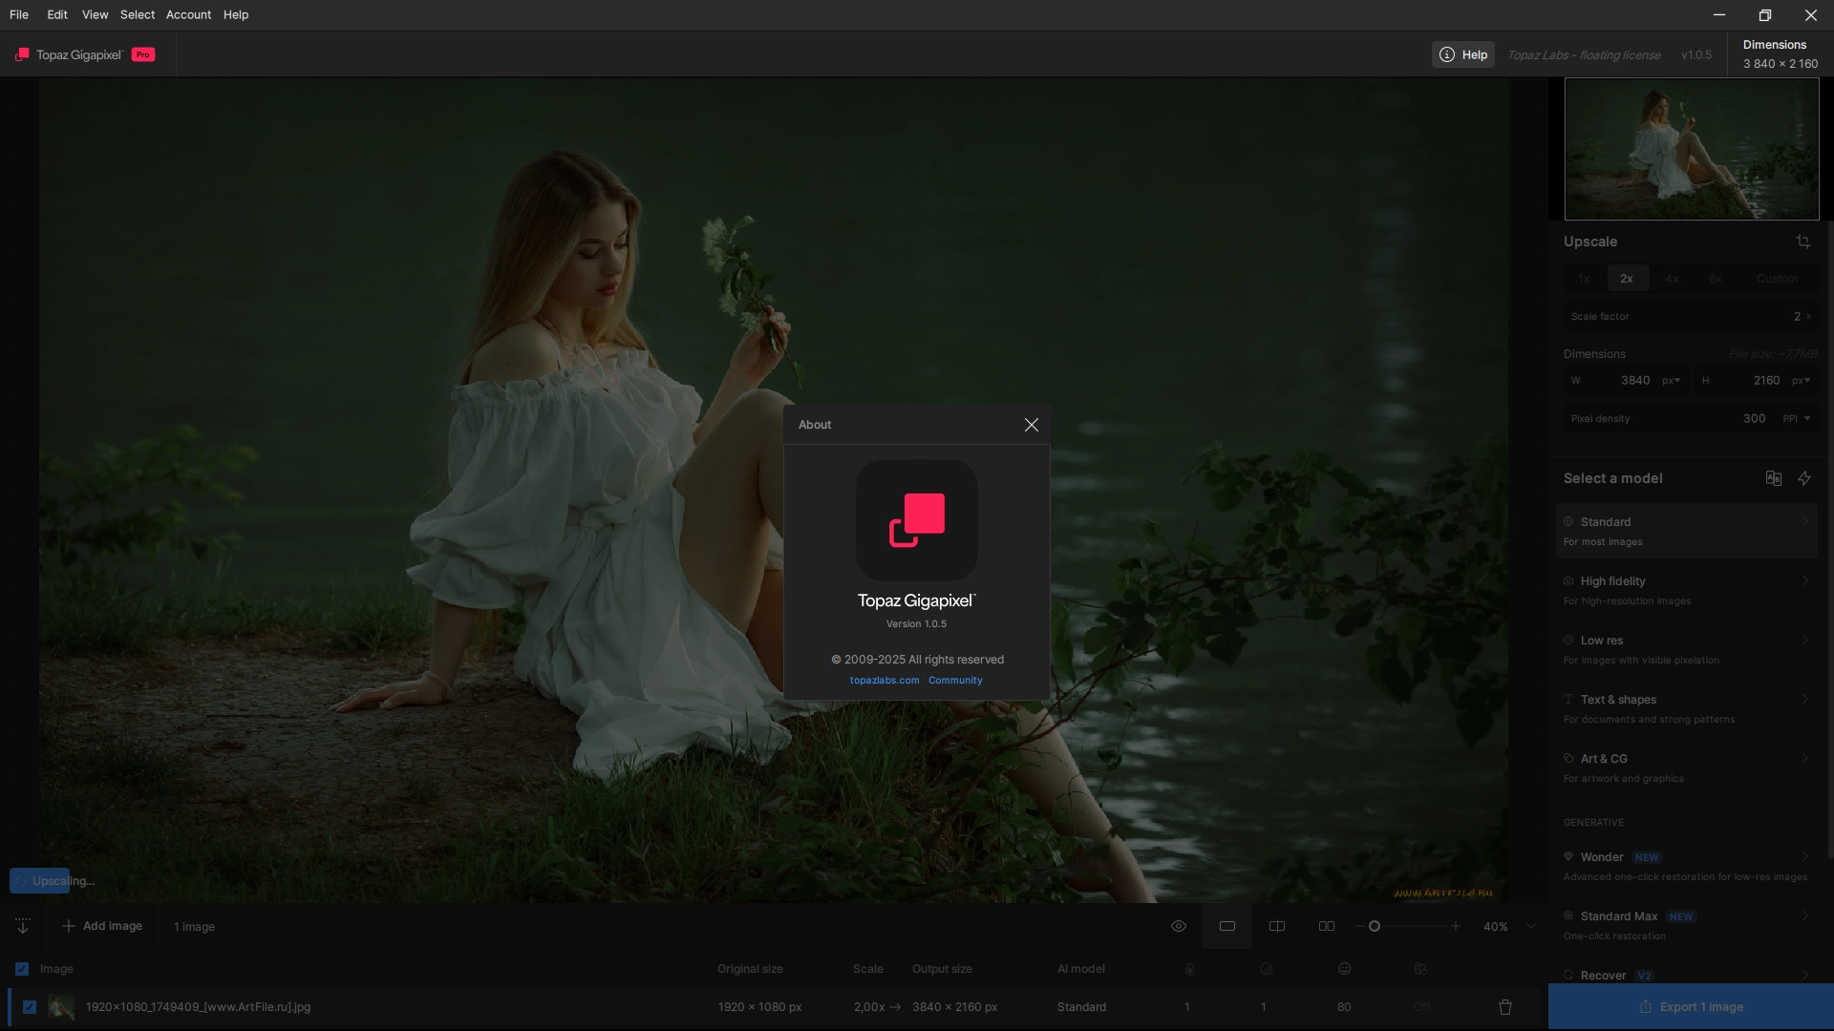Viewport: 1834px width, 1031px height.
Task: Click the lightning bolt icon by Select a model
Action: tap(1804, 478)
